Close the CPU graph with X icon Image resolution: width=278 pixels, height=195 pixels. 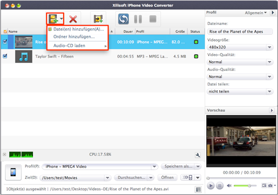tap(5, 155)
